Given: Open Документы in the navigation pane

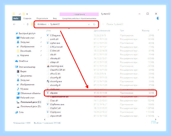Looking at the screenshot, I should (x=26, y=76).
